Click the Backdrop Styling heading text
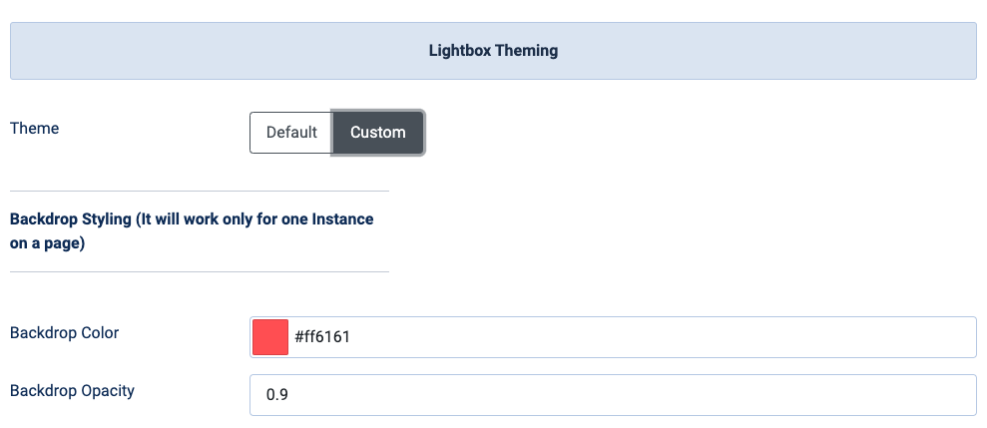Screen dimensions: 987x428 (x=192, y=231)
